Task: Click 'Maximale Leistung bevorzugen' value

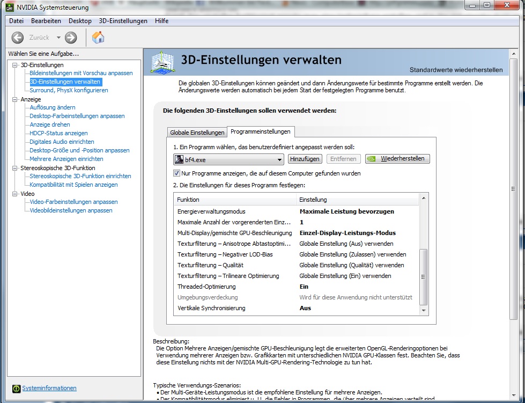Action: point(347,211)
